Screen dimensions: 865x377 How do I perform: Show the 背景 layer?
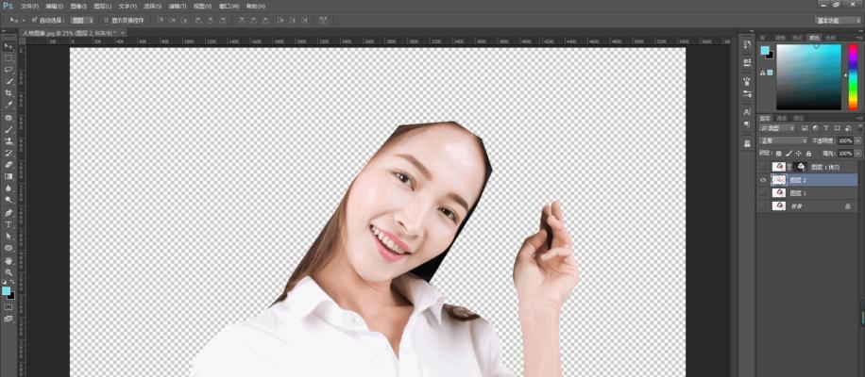tap(763, 205)
